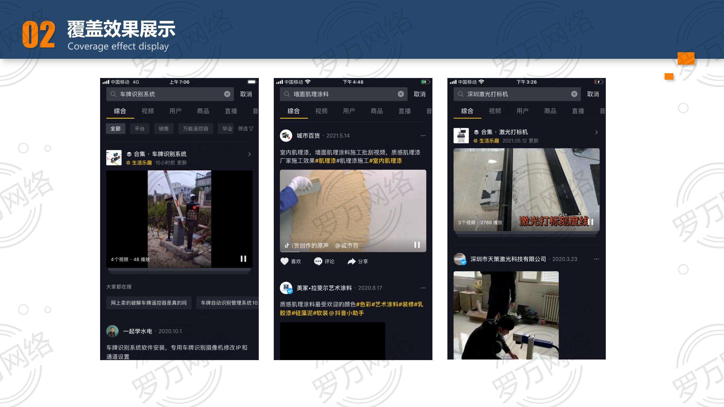Screen dimensions: 724x407
Task: Open 一起学水电 avatar
Action: (x=112, y=331)
